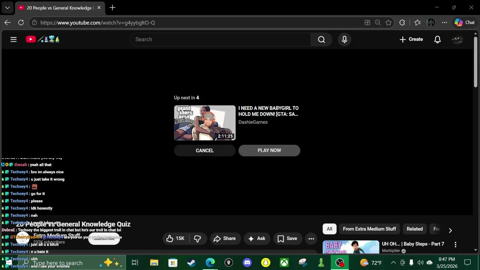Dislike this video

click(x=198, y=238)
